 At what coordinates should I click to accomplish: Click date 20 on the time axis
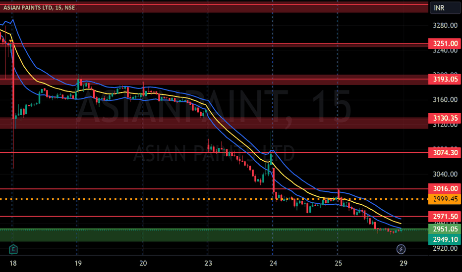coord(143,263)
